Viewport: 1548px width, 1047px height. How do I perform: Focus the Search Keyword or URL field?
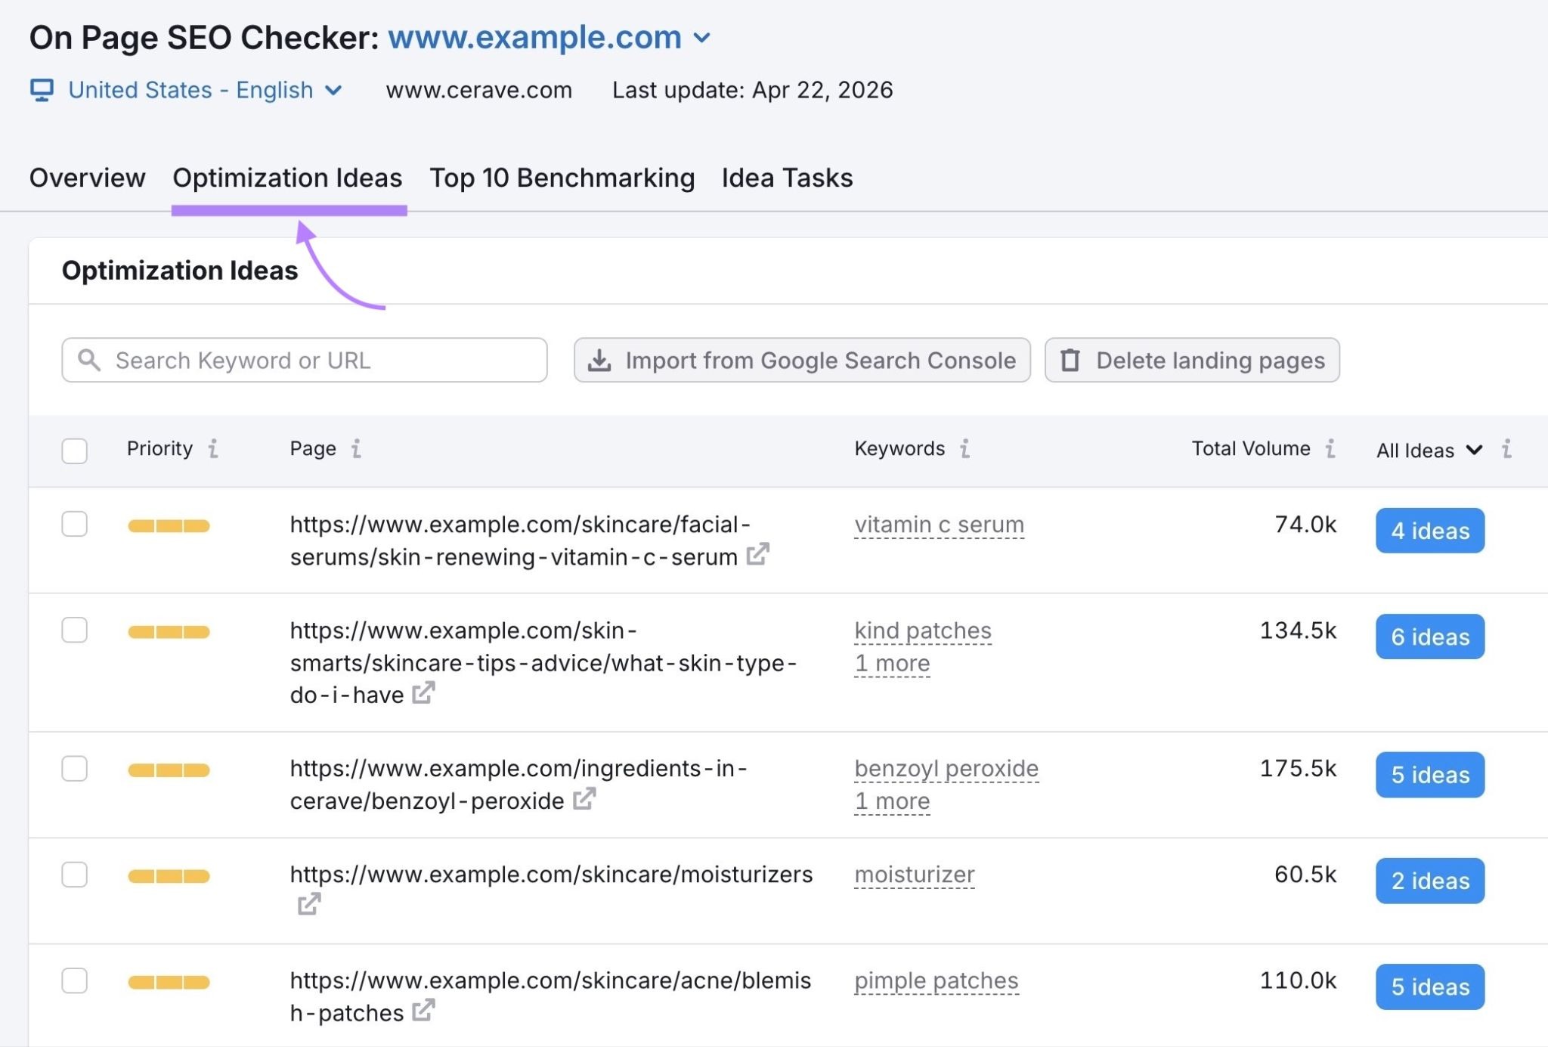305,360
